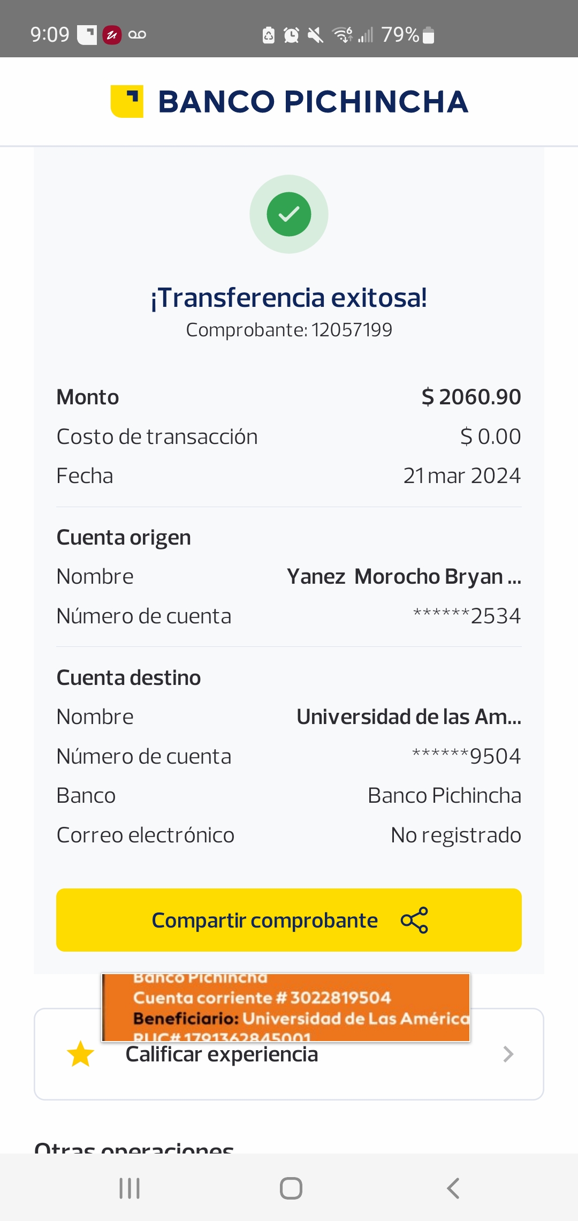Viewport: 578px width, 1221px height.
Task: Tap the BANCO PICHINCHA header title
Action: coord(313,102)
